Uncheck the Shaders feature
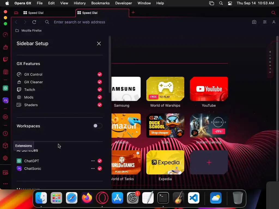This screenshot has height=209, width=279. tap(100, 105)
